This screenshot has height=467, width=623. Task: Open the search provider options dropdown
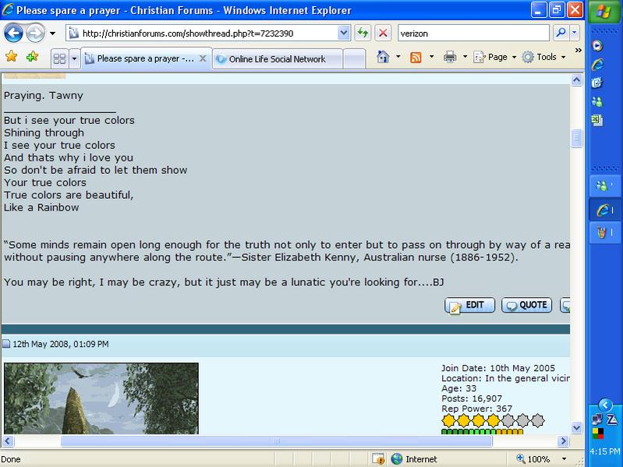click(575, 33)
